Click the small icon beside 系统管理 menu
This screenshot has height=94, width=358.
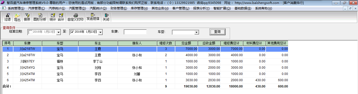(x=4, y=8)
